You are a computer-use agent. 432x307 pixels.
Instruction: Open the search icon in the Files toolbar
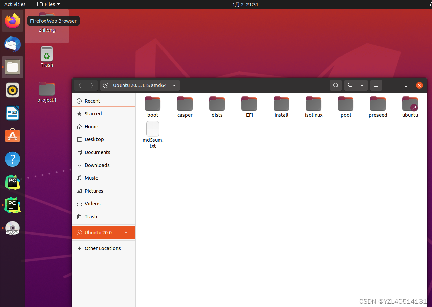click(x=336, y=85)
